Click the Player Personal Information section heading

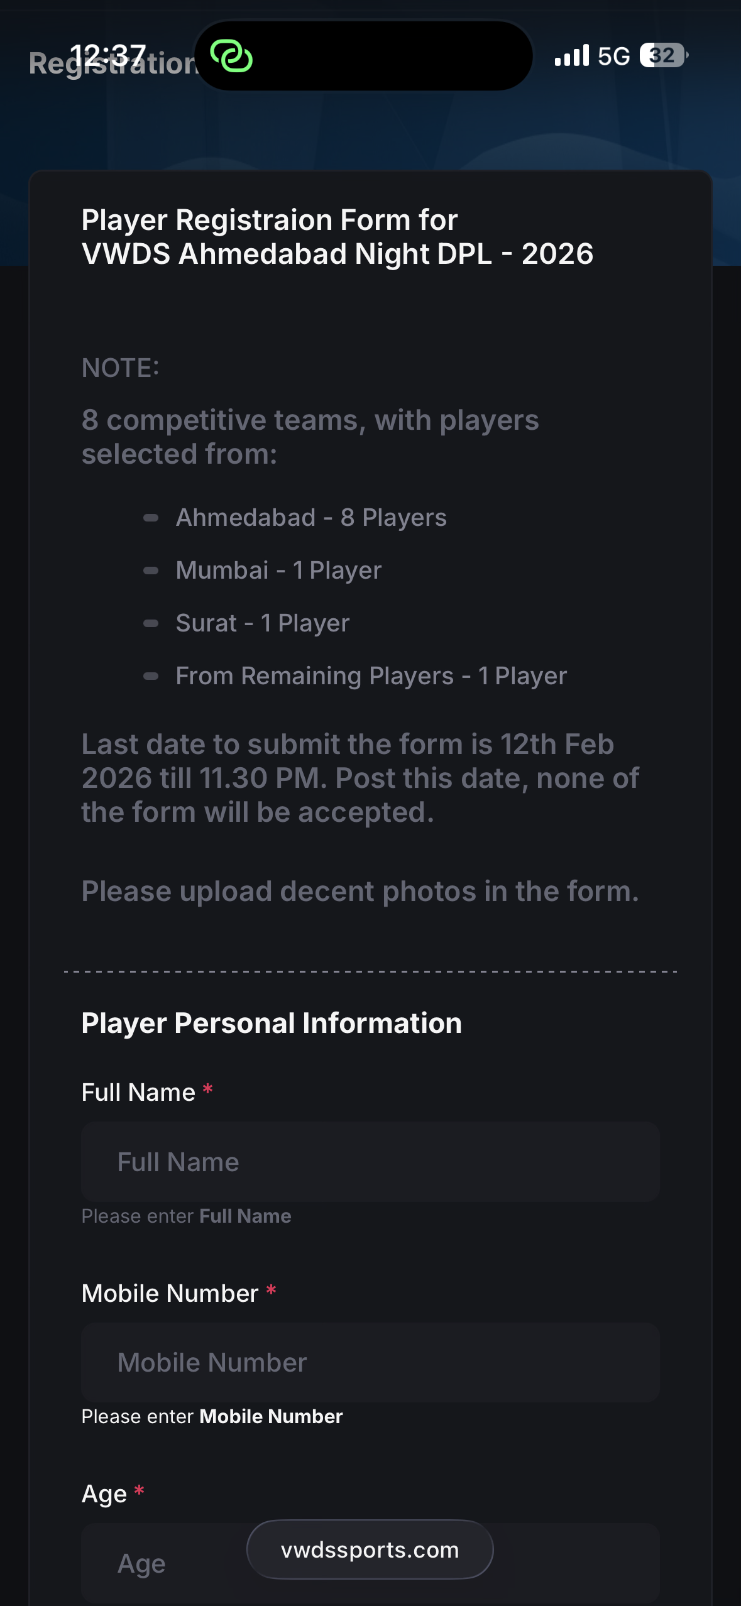tap(272, 1023)
